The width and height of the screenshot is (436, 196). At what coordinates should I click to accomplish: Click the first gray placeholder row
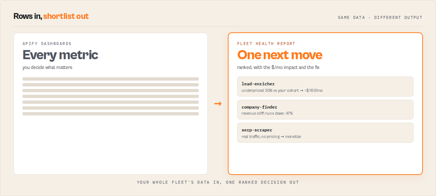point(110,79)
